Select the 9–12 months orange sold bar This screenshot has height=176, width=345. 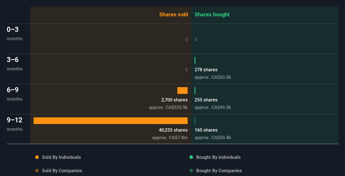tap(111, 121)
